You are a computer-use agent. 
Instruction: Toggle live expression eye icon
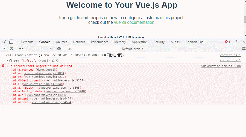pyautogui.click(x=59, y=49)
